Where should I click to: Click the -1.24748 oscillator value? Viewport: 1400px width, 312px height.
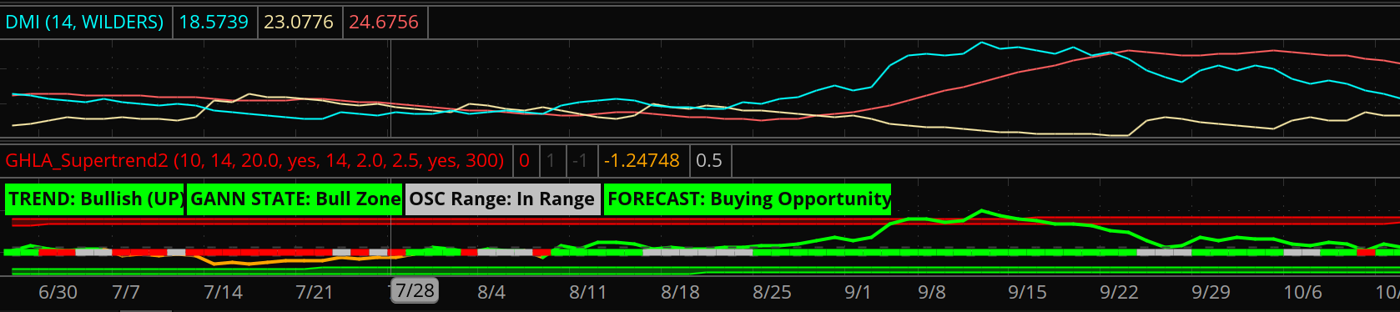coord(642,160)
